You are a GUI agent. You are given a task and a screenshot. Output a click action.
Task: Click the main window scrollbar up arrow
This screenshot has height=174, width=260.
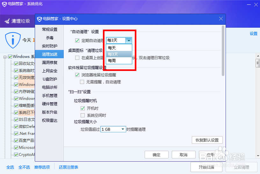coord(258,56)
